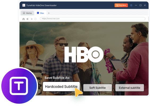Maximize the TuneFab window
This screenshot has width=150, height=107.
[x=140, y=5]
